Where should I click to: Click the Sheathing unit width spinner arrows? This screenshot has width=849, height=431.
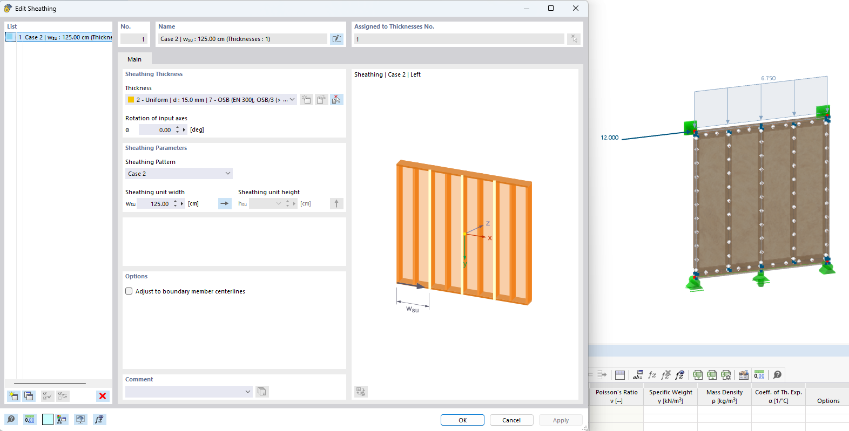click(x=175, y=203)
